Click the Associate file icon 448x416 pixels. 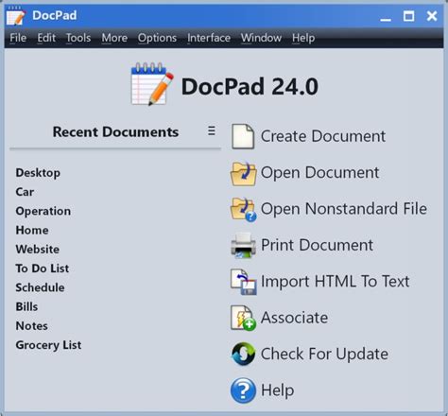243,318
